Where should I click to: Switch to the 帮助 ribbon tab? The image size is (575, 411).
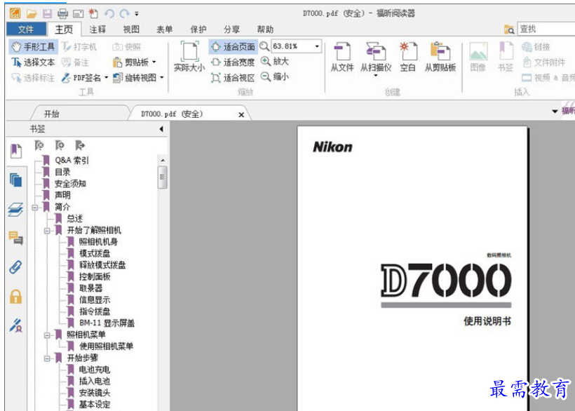click(265, 29)
